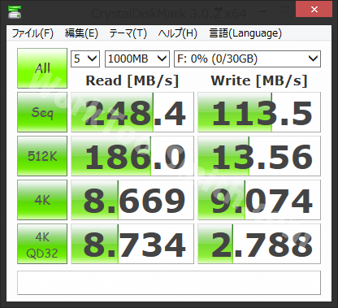Select Seq read result 248.4
Viewport: 338px width, 308px height.
(132, 112)
